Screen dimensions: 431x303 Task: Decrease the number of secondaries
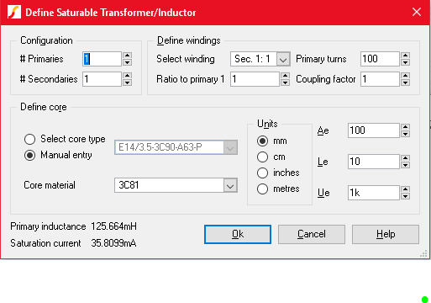[x=127, y=82]
